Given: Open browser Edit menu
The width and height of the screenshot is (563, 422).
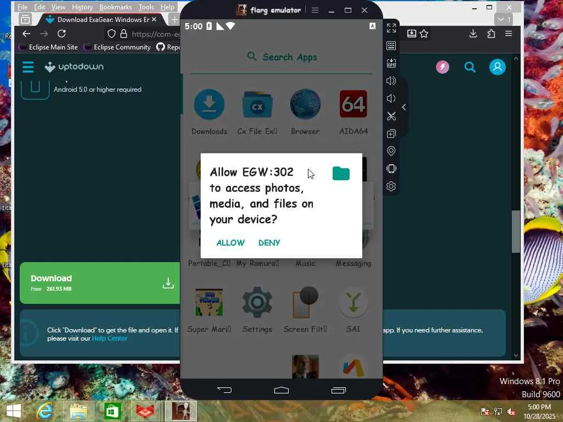Looking at the screenshot, I should (40, 7).
